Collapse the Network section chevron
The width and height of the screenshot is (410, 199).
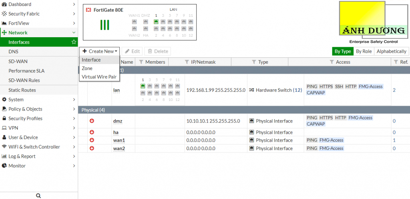coord(74,33)
